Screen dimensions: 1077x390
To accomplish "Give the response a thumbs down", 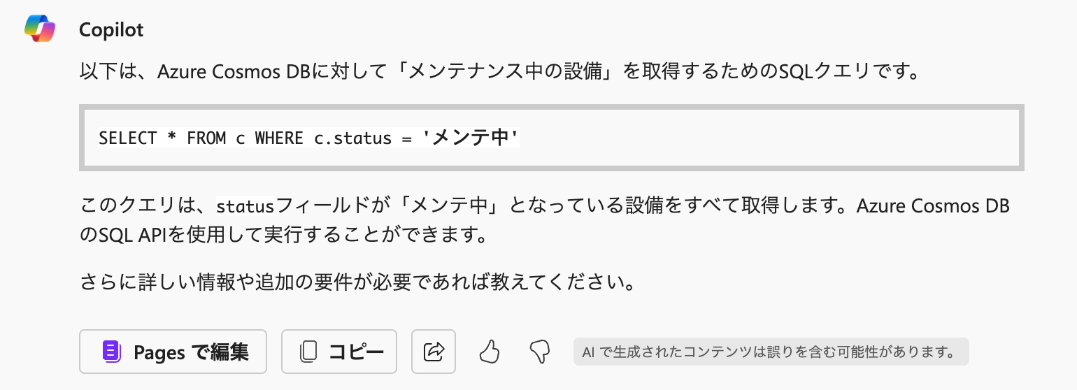I will pyautogui.click(x=540, y=352).
